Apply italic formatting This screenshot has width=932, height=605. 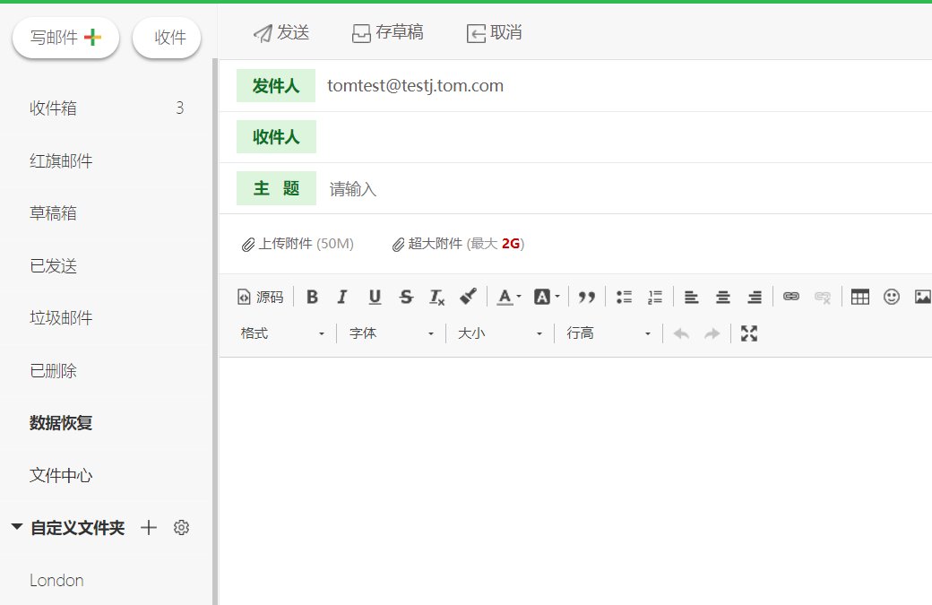pos(342,297)
